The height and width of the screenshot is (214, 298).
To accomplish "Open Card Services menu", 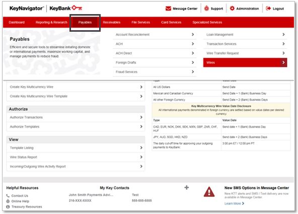I will click(x=171, y=22).
